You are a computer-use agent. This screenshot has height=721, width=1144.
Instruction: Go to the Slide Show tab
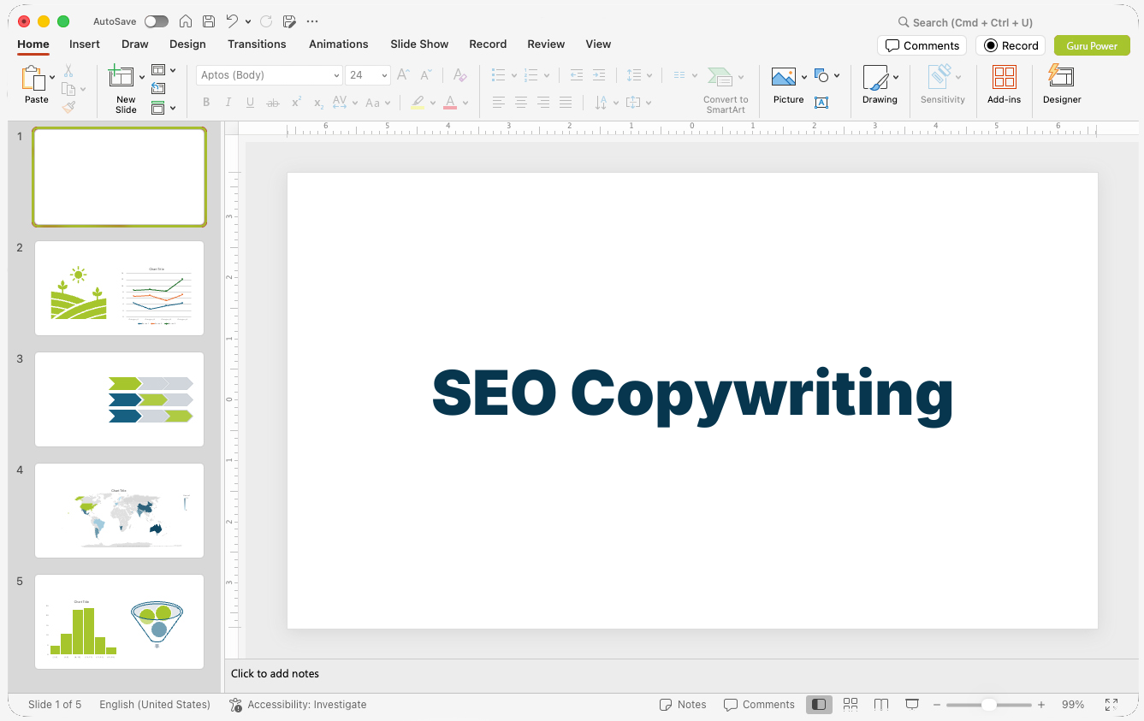point(419,44)
